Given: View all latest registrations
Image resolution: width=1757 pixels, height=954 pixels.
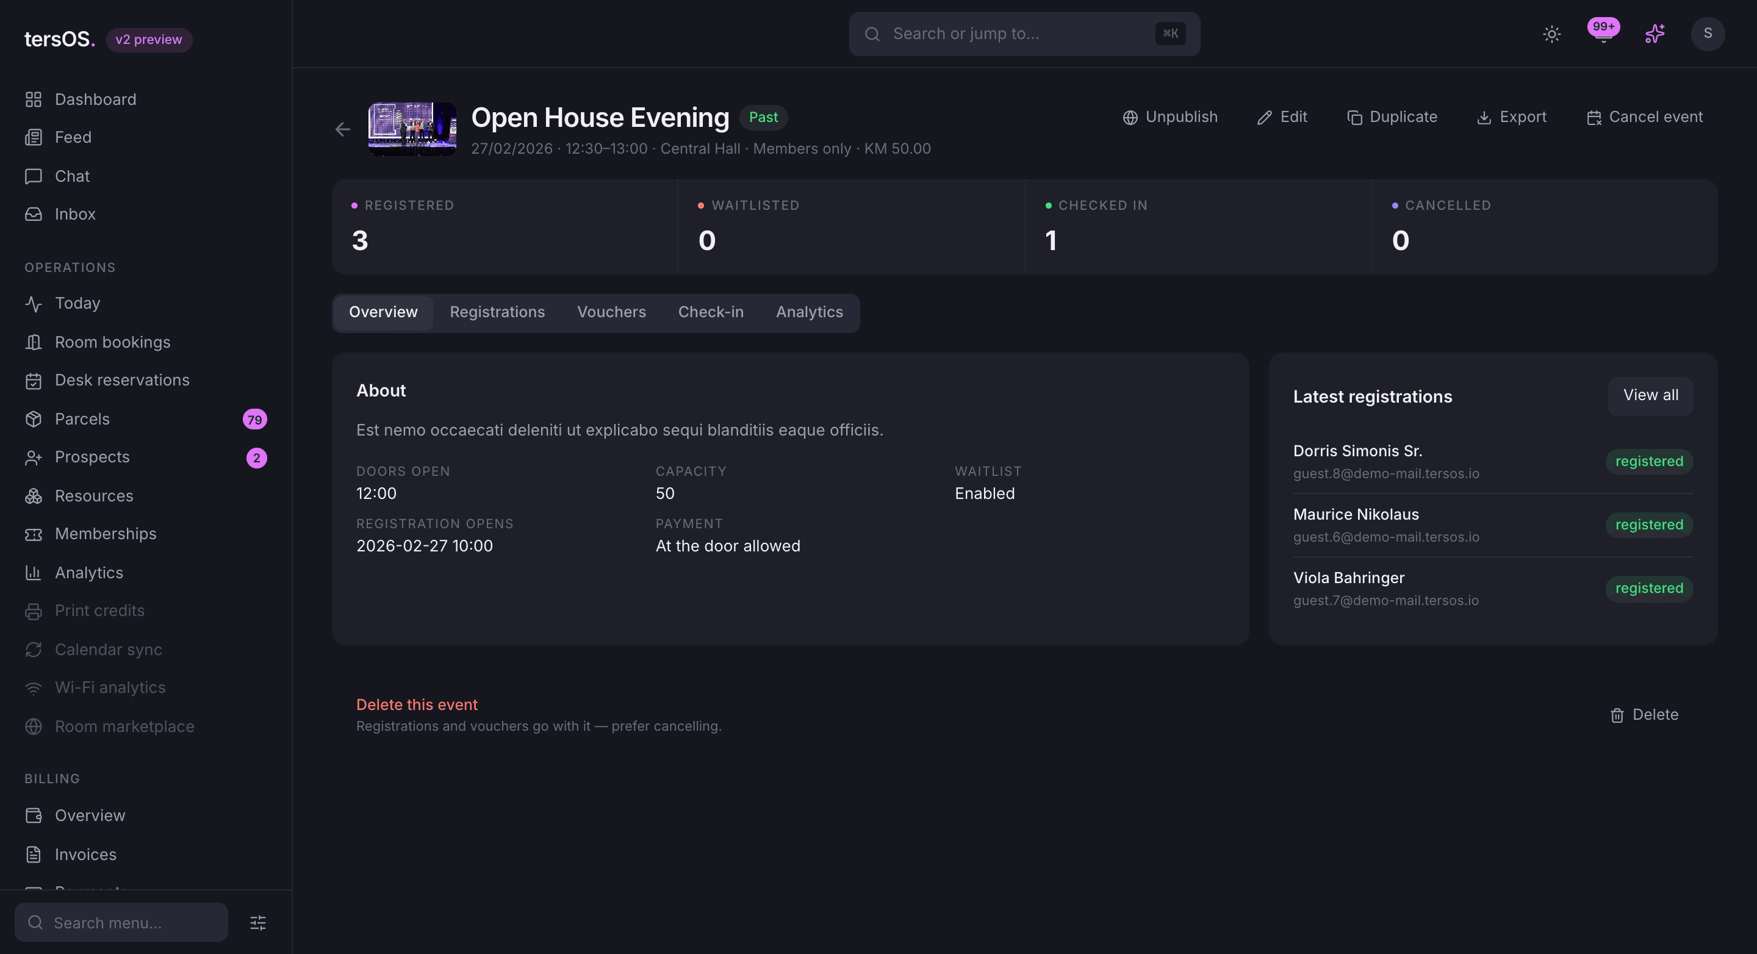Looking at the screenshot, I should (x=1650, y=395).
